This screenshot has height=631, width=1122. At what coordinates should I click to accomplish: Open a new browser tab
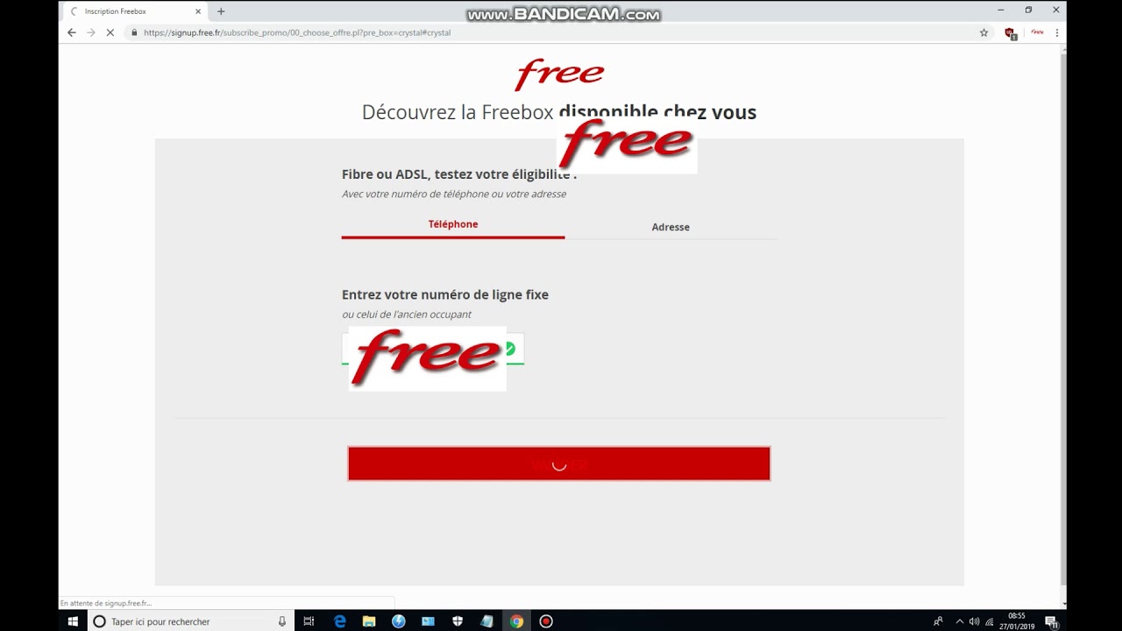pos(221,11)
